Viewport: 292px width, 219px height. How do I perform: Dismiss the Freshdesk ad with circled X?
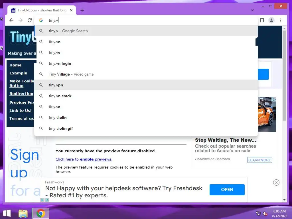coord(276,182)
